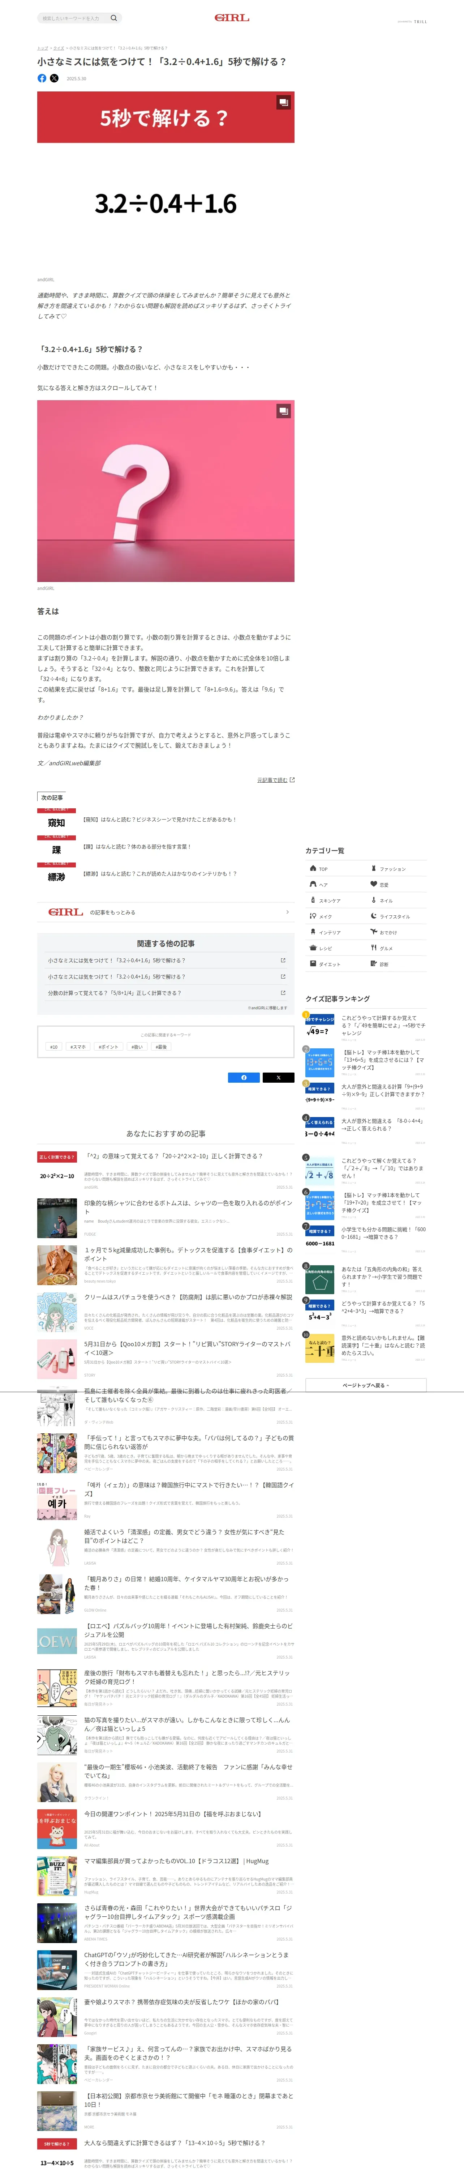Open recommended article 20÷2²×2−10 quiz
Viewport: 464px width, 2169px height.
(166, 1171)
